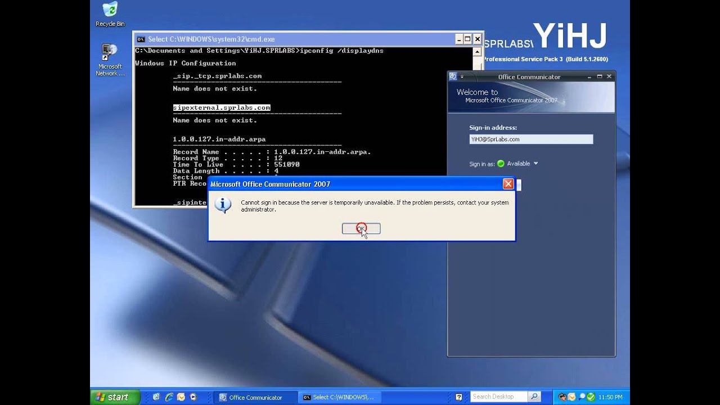Image resolution: width=720 pixels, height=405 pixels.
Task: Click the system tray clock showing 11:50 PM
Action: [611, 397]
